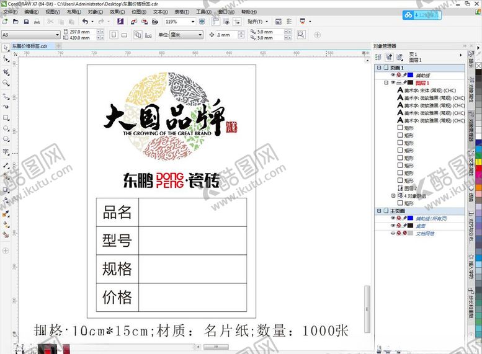Pick the red swatch in the color palette
The height and width of the screenshot is (354, 482).
pos(479,168)
